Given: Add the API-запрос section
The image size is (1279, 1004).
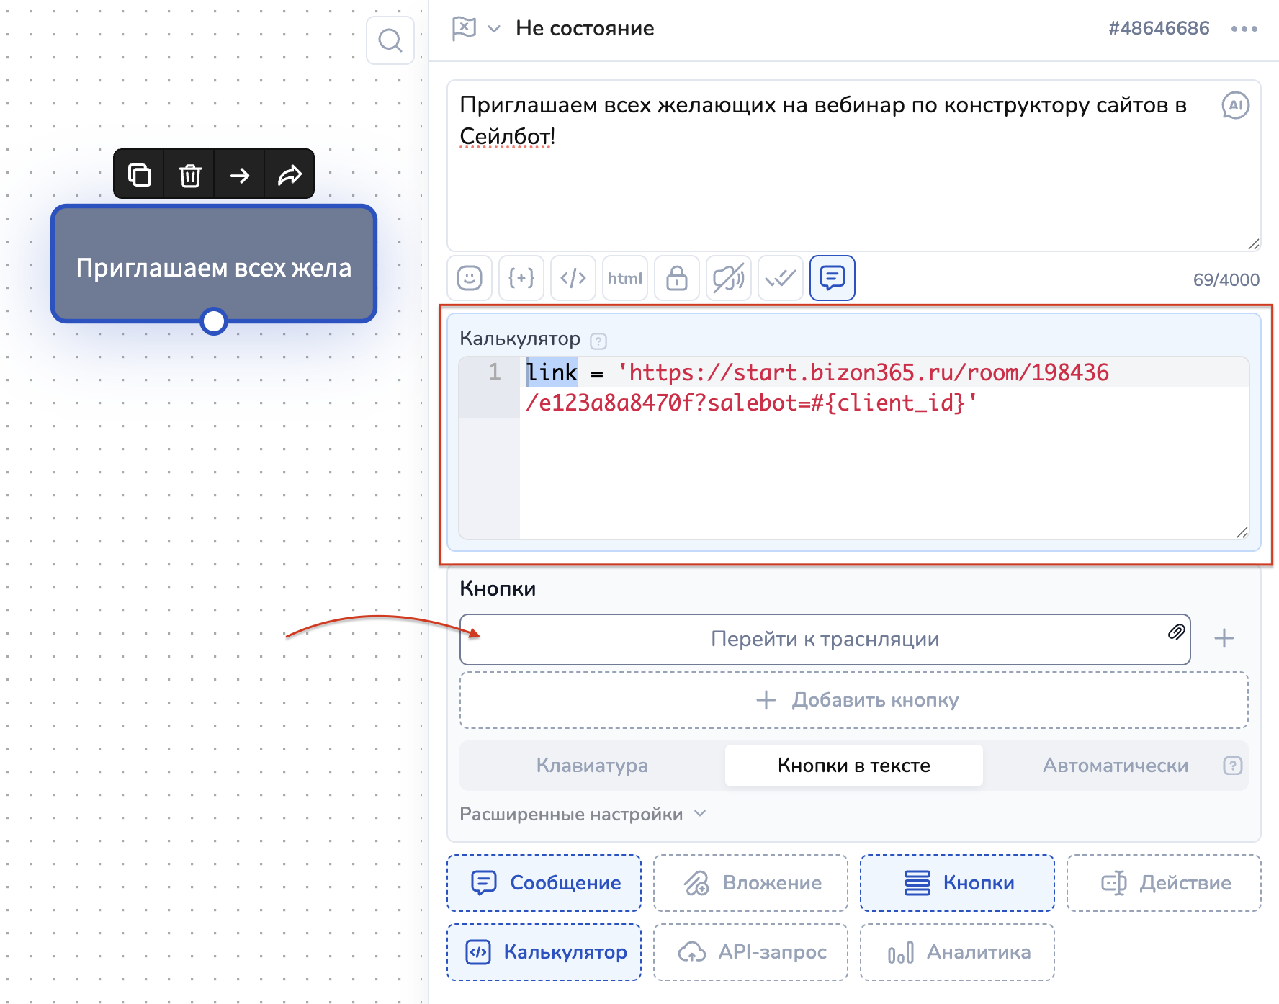Looking at the screenshot, I should 750,952.
